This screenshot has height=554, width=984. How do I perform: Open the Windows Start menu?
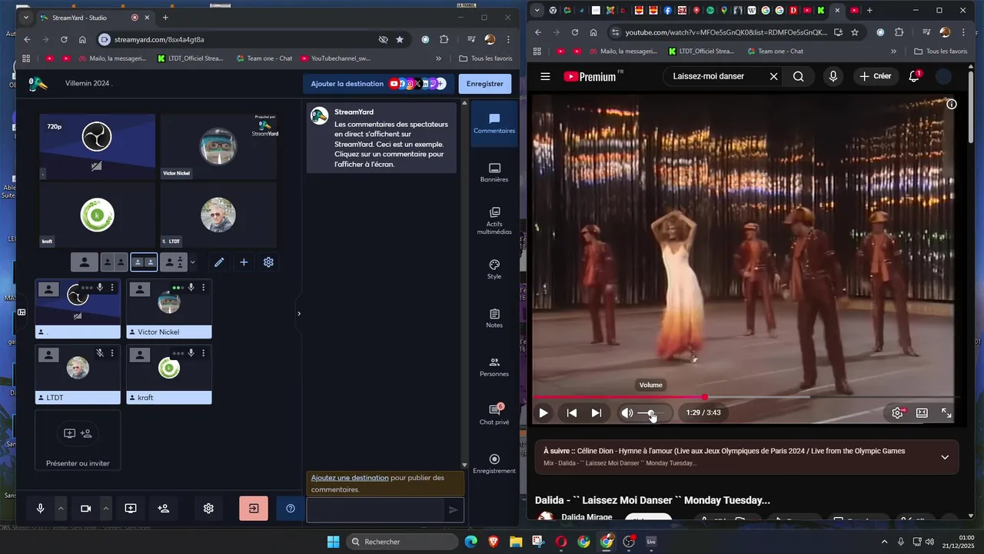click(333, 542)
